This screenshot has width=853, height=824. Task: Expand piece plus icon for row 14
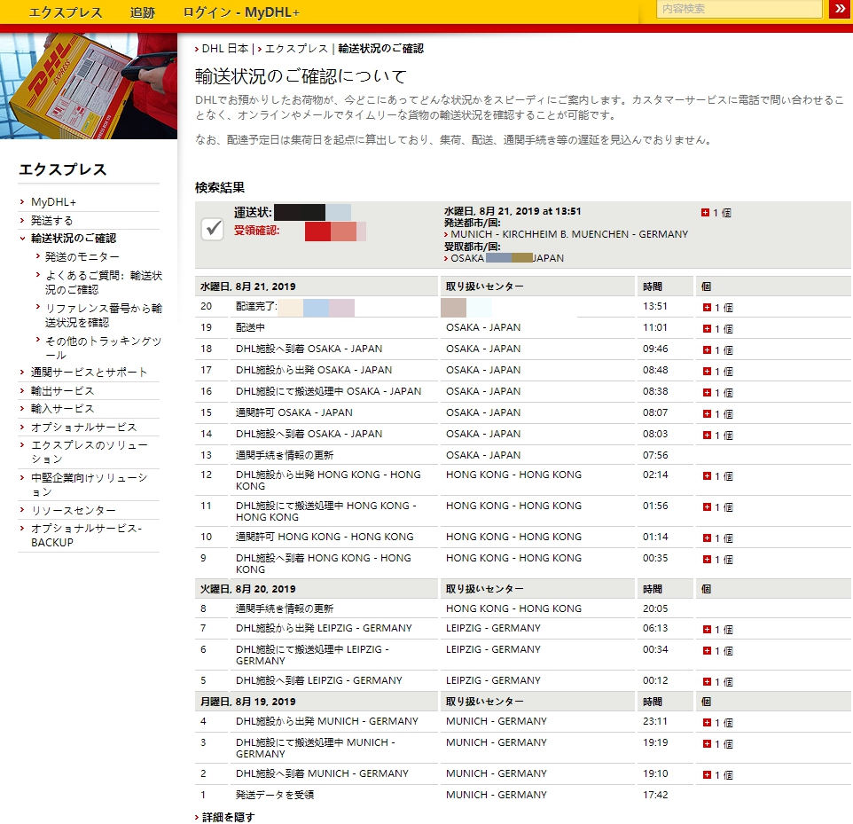[707, 435]
